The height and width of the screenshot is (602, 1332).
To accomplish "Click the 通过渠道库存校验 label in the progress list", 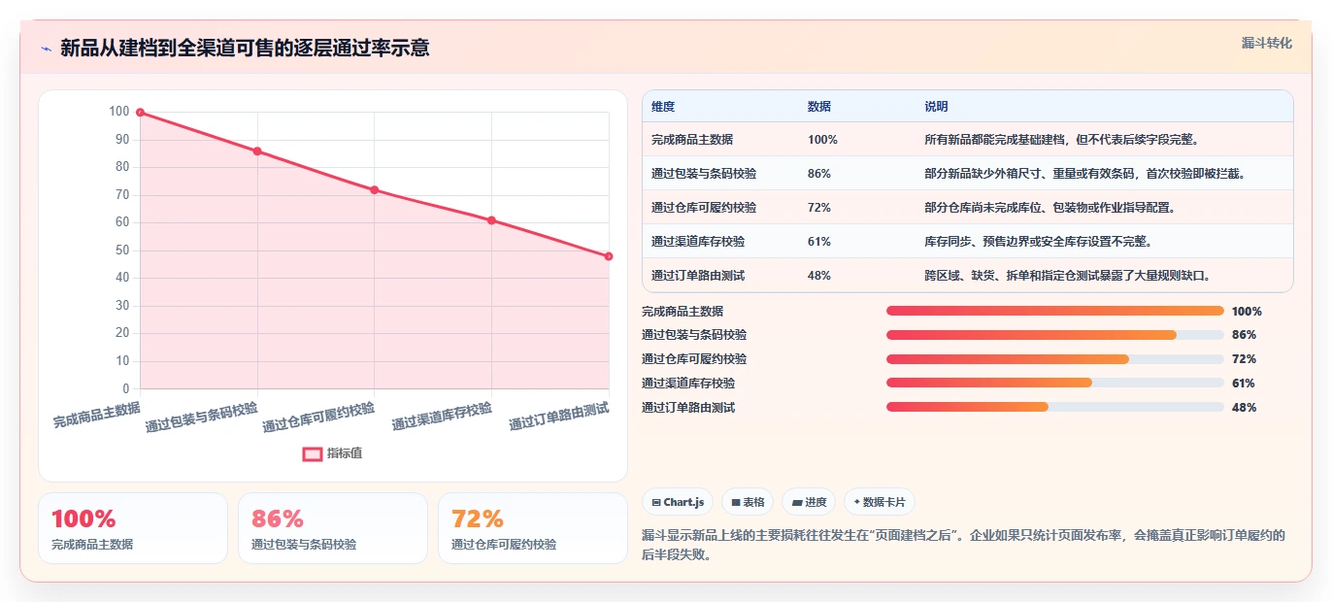I will click(688, 384).
